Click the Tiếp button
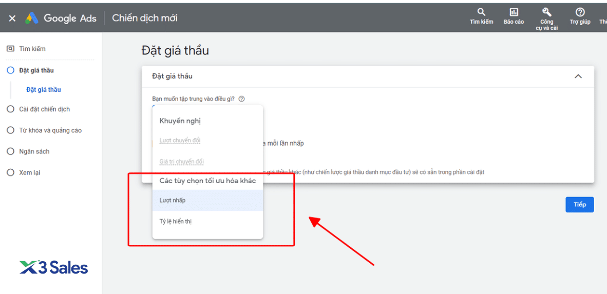The height and width of the screenshot is (294, 607). 579,205
